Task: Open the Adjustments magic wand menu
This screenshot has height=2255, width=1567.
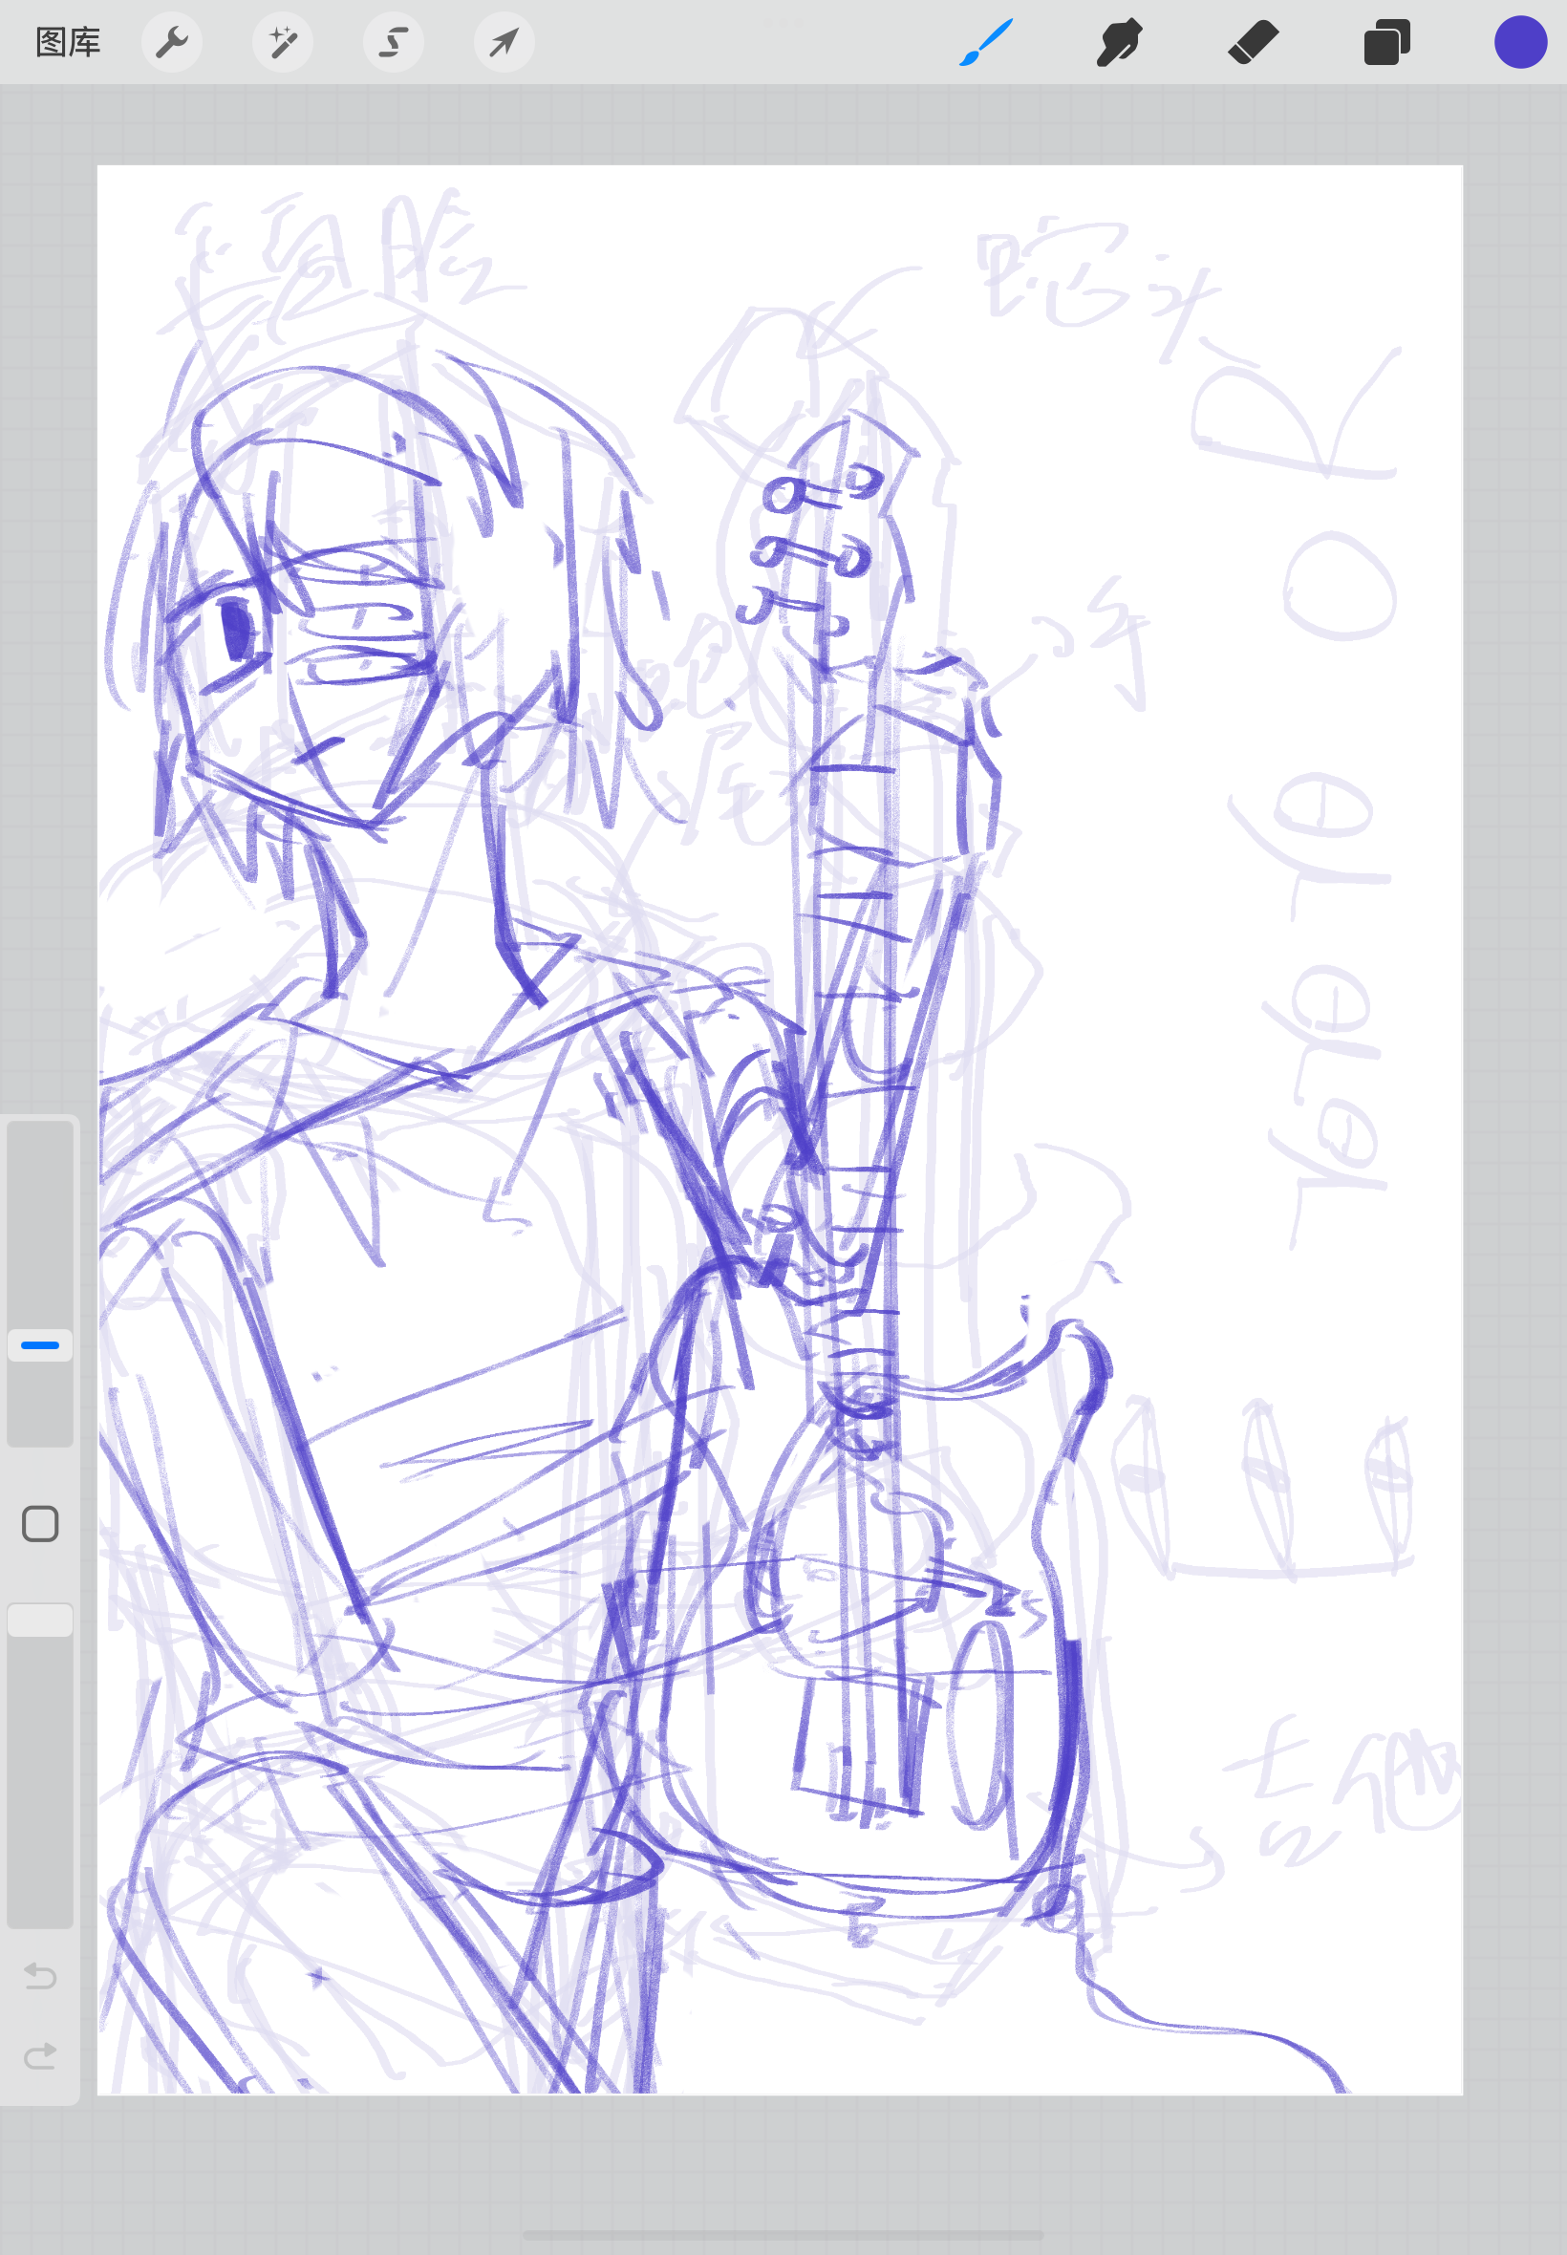Action: click(x=283, y=42)
